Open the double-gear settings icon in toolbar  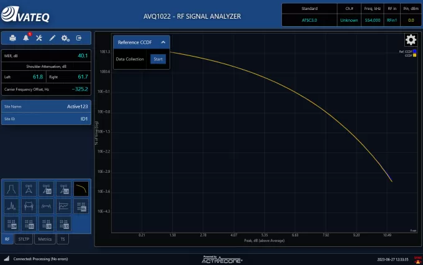[65, 38]
